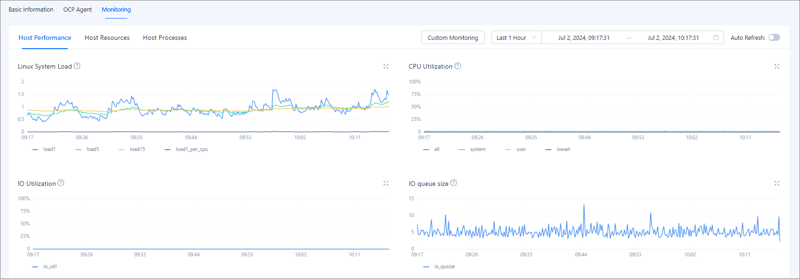Click the Custom Monitoring button

(453, 38)
